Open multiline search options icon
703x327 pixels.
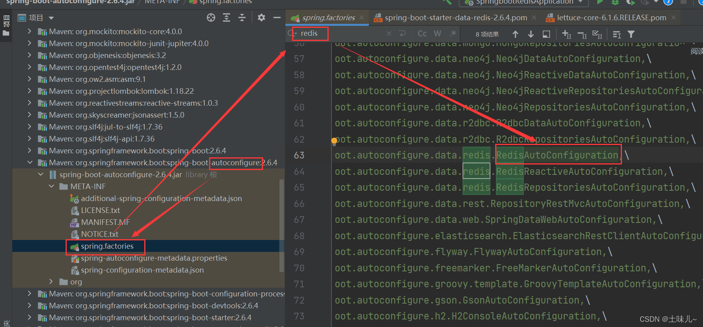(x=617, y=35)
